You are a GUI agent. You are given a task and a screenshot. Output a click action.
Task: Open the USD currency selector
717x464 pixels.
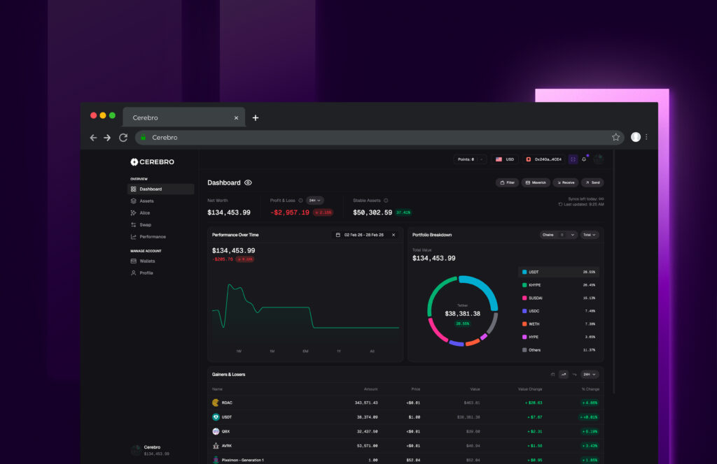tap(505, 159)
